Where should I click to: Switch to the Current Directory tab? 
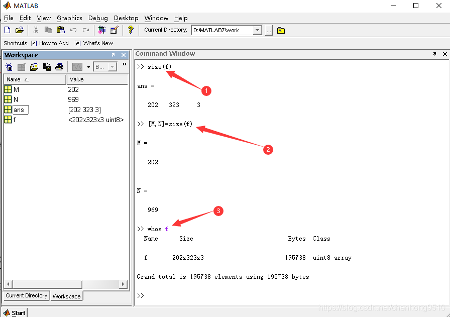pyautogui.click(x=27, y=295)
